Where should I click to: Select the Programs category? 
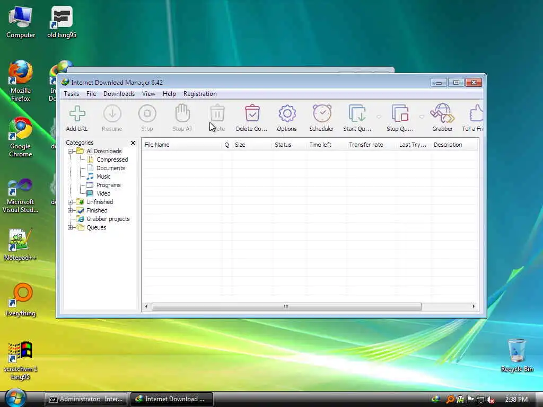108,185
